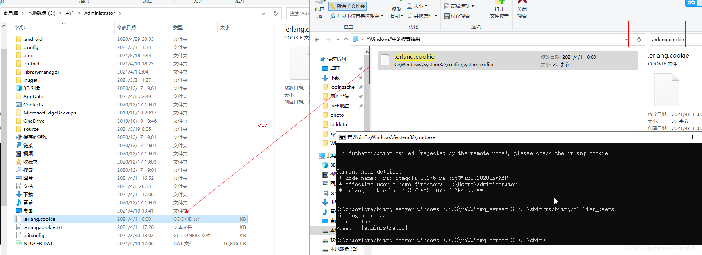Go up one folder level
Image resolution: width=702 pixels, height=255 pixels.
click(x=346, y=39)
